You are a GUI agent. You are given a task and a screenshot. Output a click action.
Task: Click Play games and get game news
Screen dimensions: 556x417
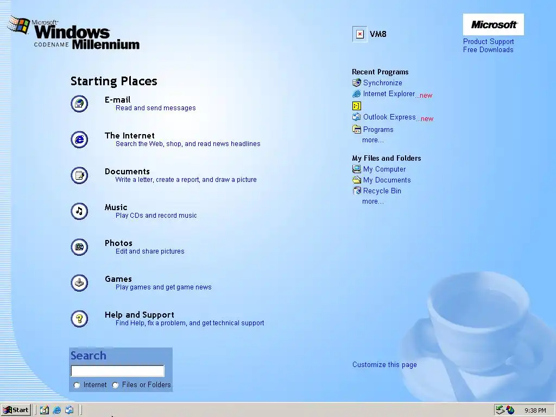pyautogui.click(x=163, y=287)
